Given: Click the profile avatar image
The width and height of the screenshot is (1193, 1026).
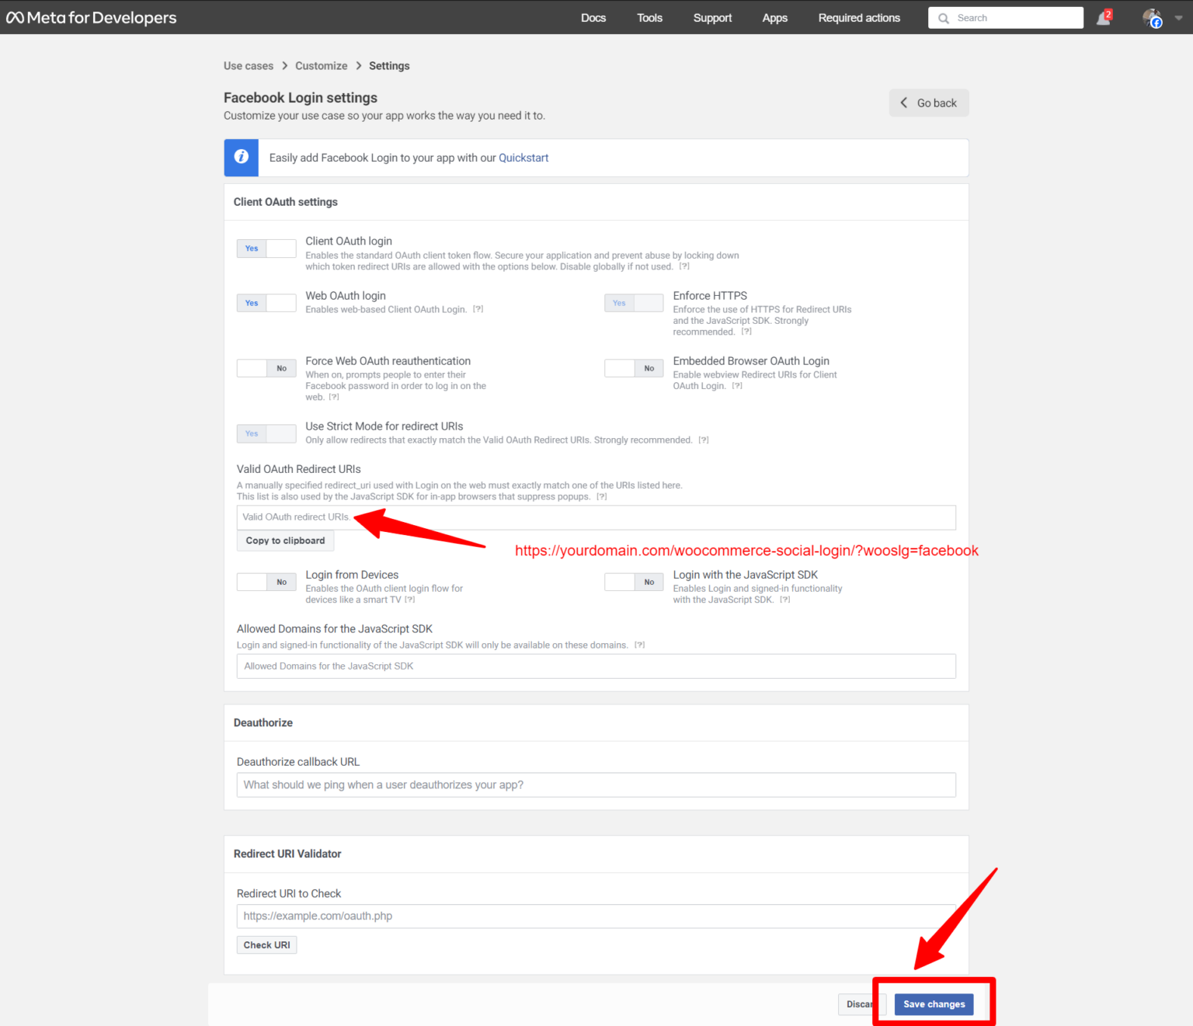Looking at the screenshot, I should tap(1152, 17).
